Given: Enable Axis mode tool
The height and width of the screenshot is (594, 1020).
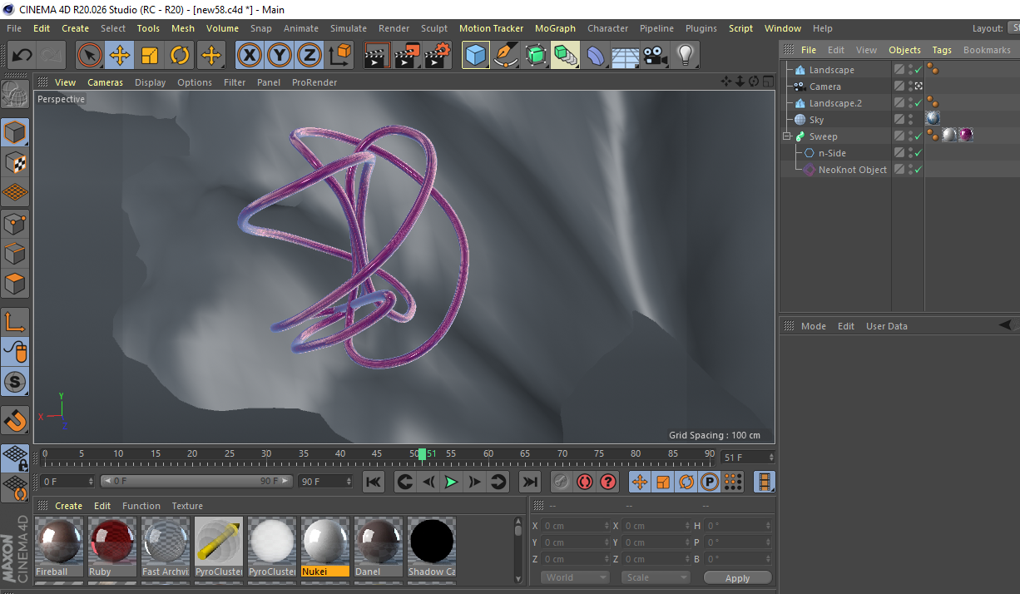Looking at the screenshot, I should tap(15, 322).
